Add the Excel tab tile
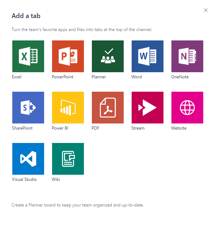Image resolution: width=217 pixels, height=226 pixels. pyautogui.click(x=28, y=56)
